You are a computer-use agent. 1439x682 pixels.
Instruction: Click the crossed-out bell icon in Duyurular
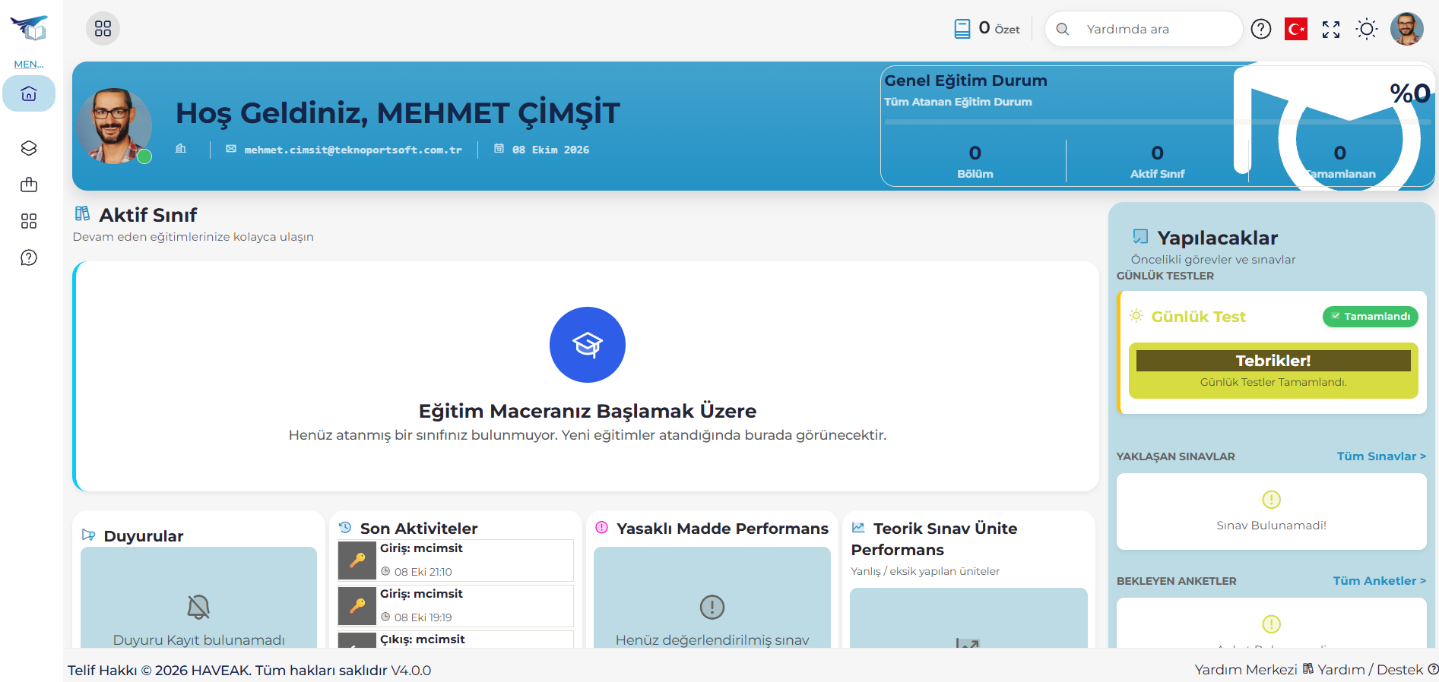click(x=198, y=607)
